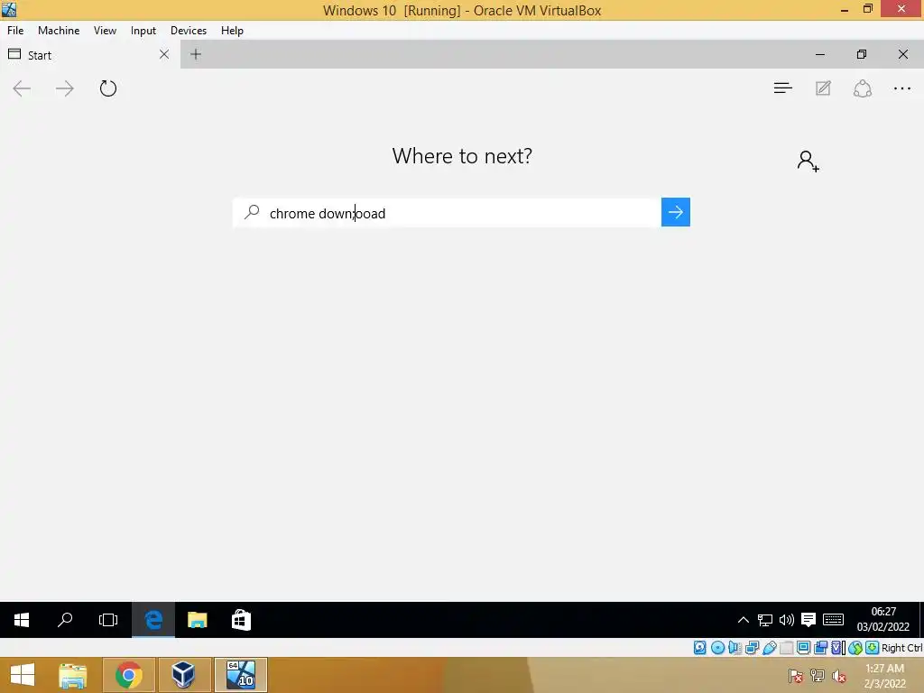
Task: Click the add-person icon on Start page
Action: 808,161
